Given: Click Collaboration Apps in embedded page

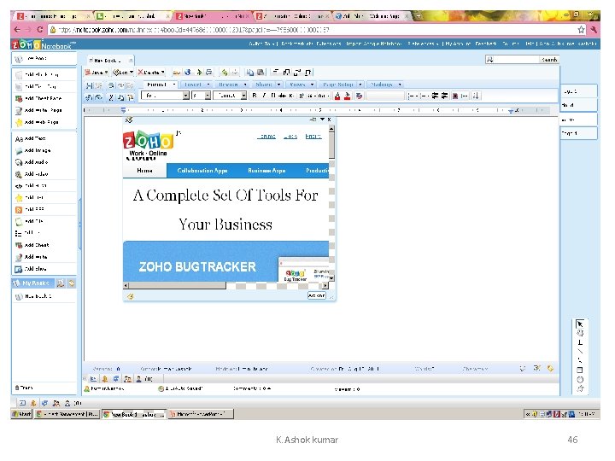Looking at the screenshot, I should (202, 171).
